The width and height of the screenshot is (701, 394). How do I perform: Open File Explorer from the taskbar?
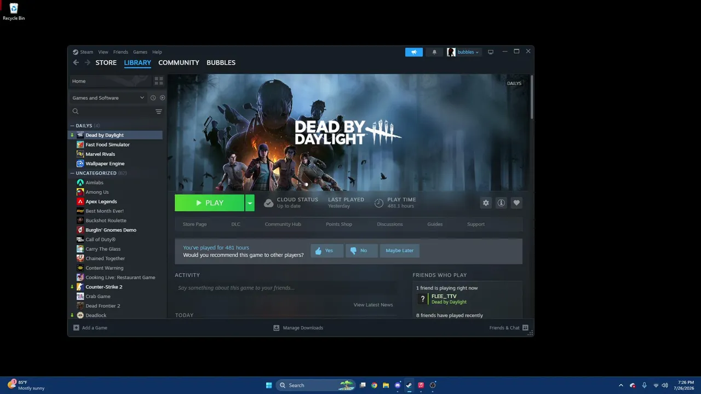tap(386, 385)
